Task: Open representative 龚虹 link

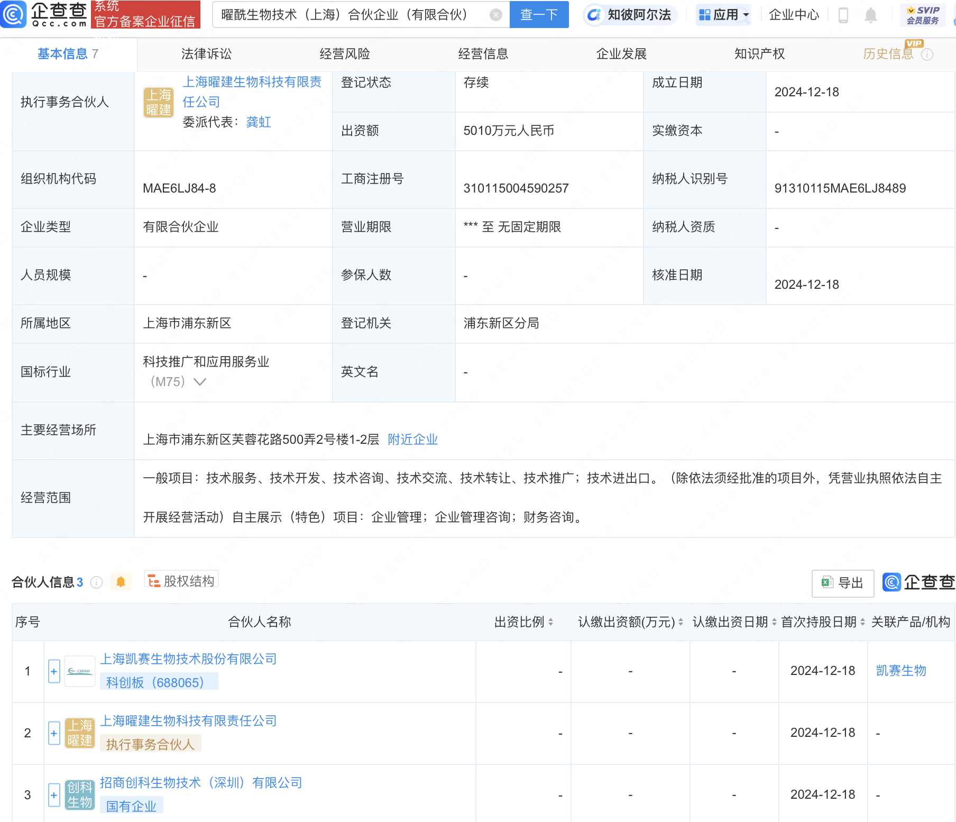Action: [x=259, y=122]
